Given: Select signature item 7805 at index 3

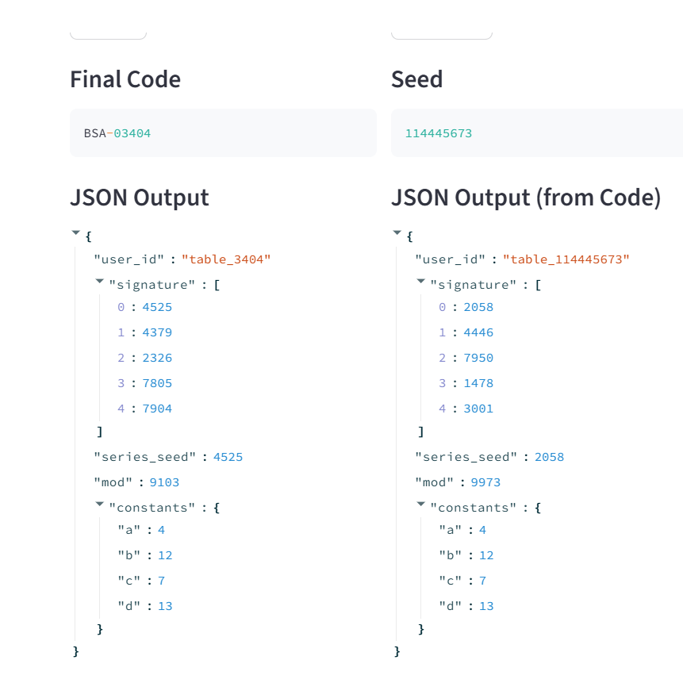Looking at the screenshot, I should coord(157,383).
